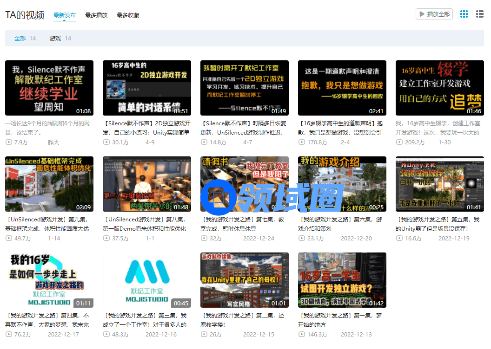This screenshot has width=491, height=349.
Task: Select the 最新发布 sort tab
Action: coord(65,15)
